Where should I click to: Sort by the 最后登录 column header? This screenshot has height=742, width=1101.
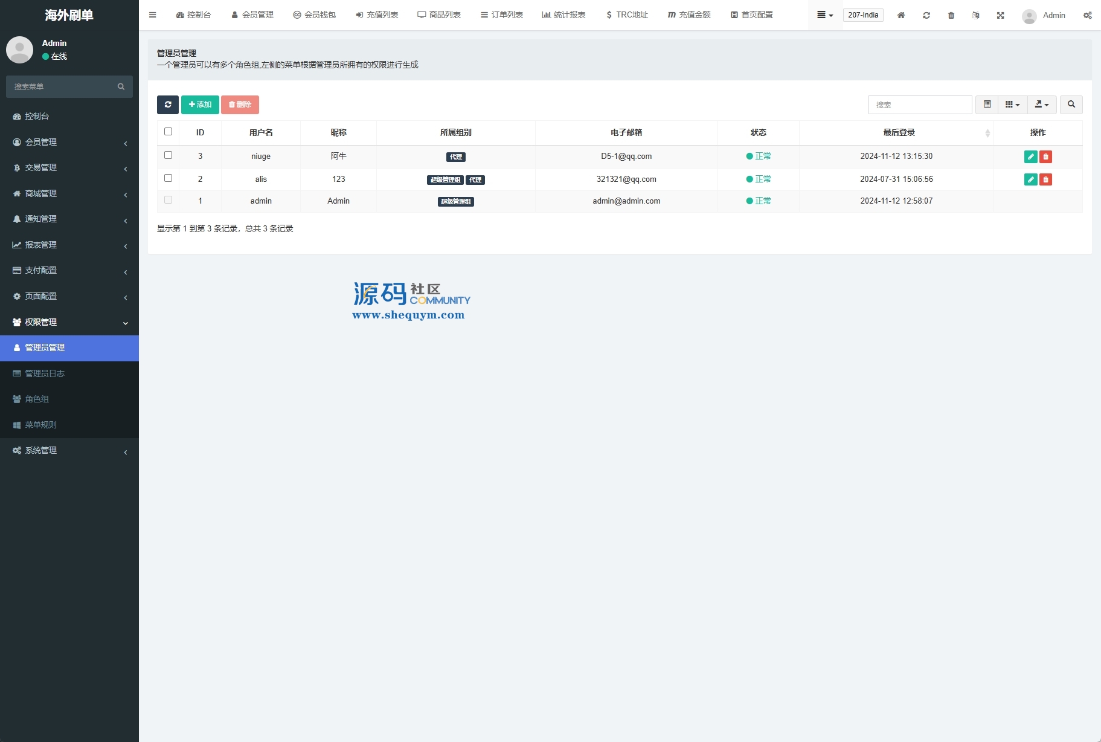[x=899, y=132]
